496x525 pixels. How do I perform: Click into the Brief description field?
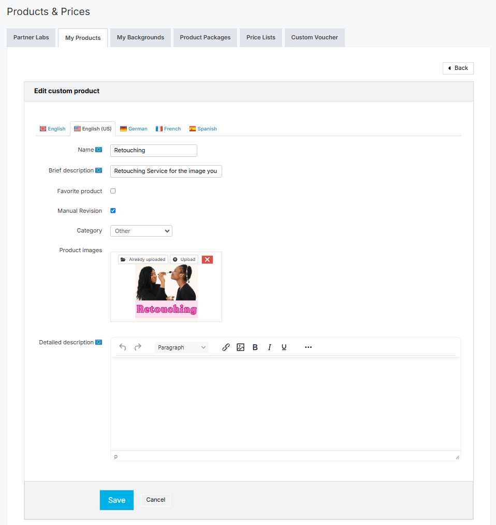pyautogui.click(x=166, y=171)
